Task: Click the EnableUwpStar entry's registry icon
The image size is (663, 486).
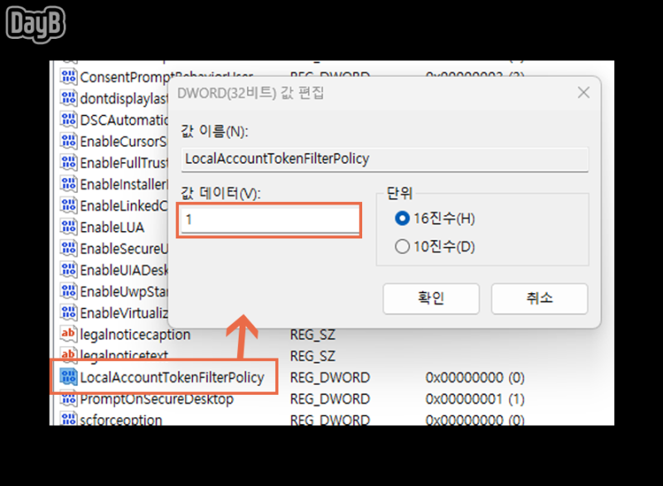Action: [69, 291]
